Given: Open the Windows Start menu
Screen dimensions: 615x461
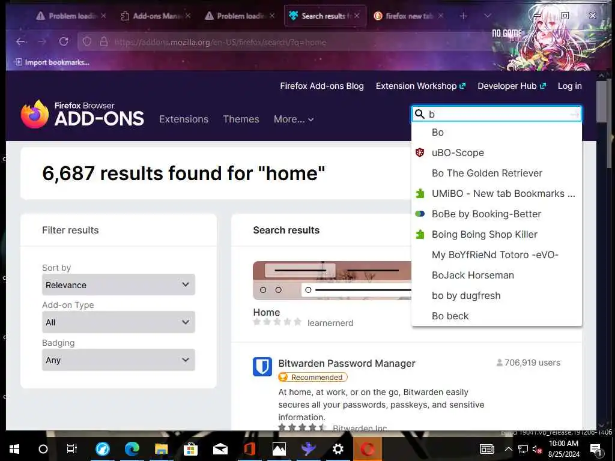Looking at the screenshot, I should click(x=14, y=449).
